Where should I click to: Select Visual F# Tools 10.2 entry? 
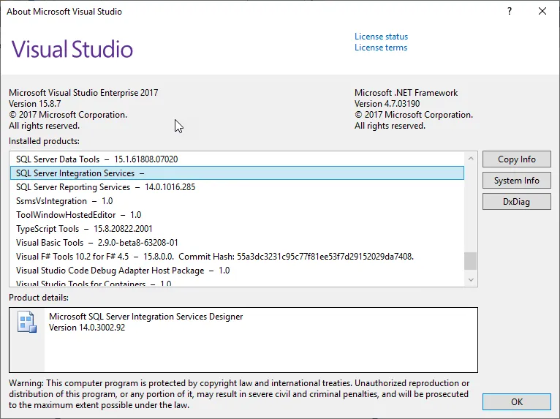(237, 257)
